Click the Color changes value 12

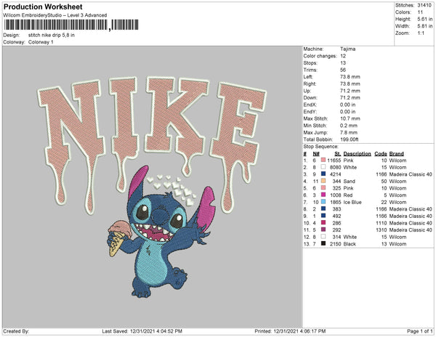343,56
